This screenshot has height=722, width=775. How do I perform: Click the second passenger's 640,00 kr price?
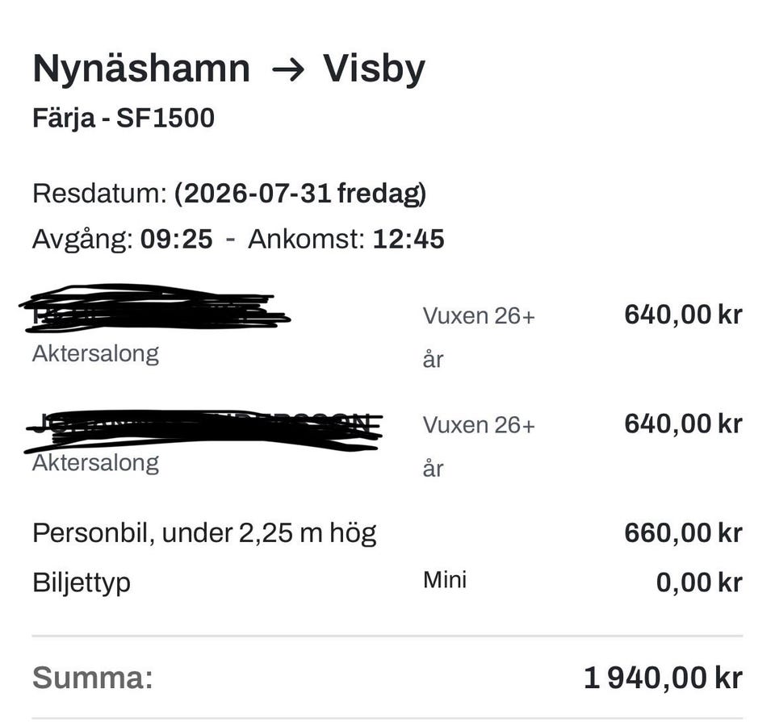pyautogui.click(x=683, y=424)
